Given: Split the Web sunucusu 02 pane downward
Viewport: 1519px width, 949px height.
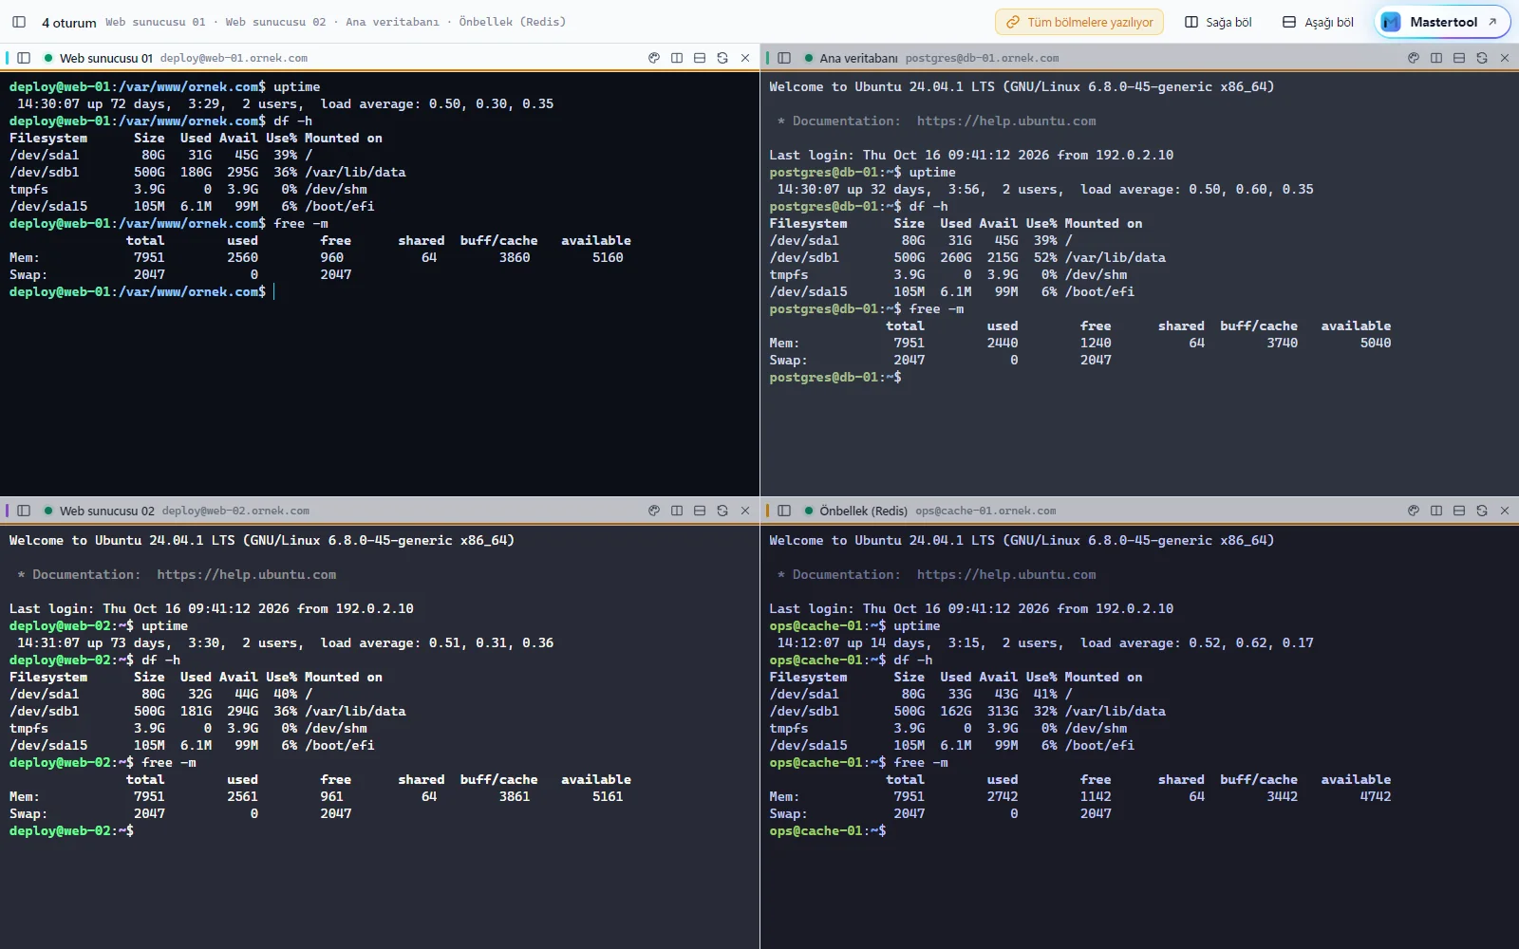Looking at the screenshot, I should (x=700, y=511).
